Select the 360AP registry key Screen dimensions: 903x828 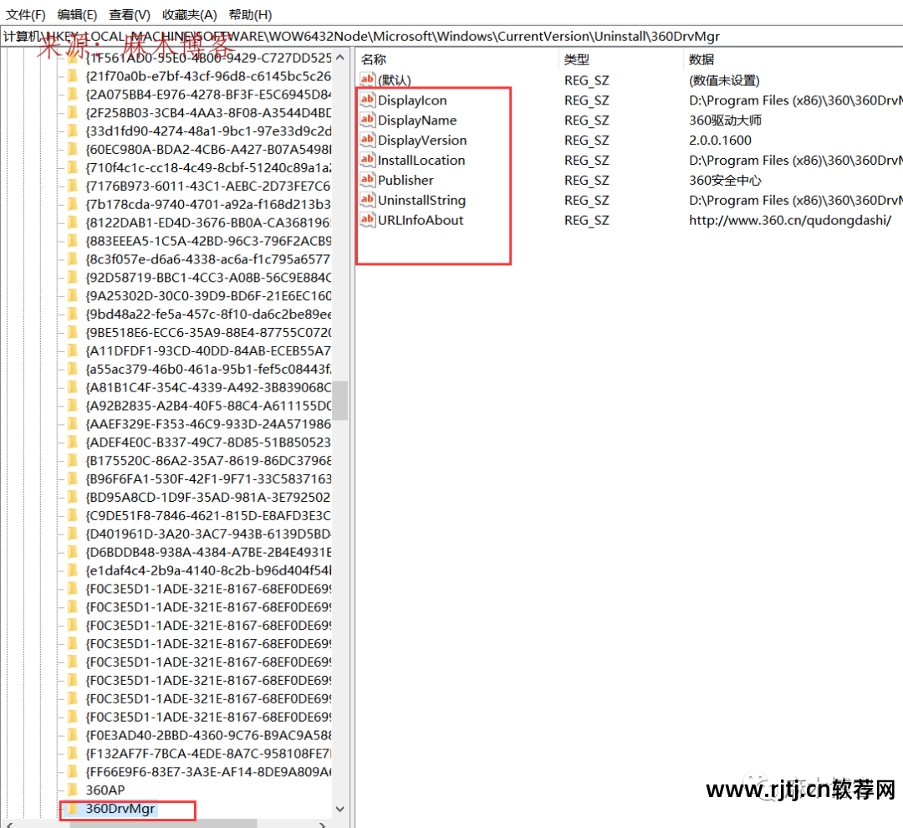point(105,790)
